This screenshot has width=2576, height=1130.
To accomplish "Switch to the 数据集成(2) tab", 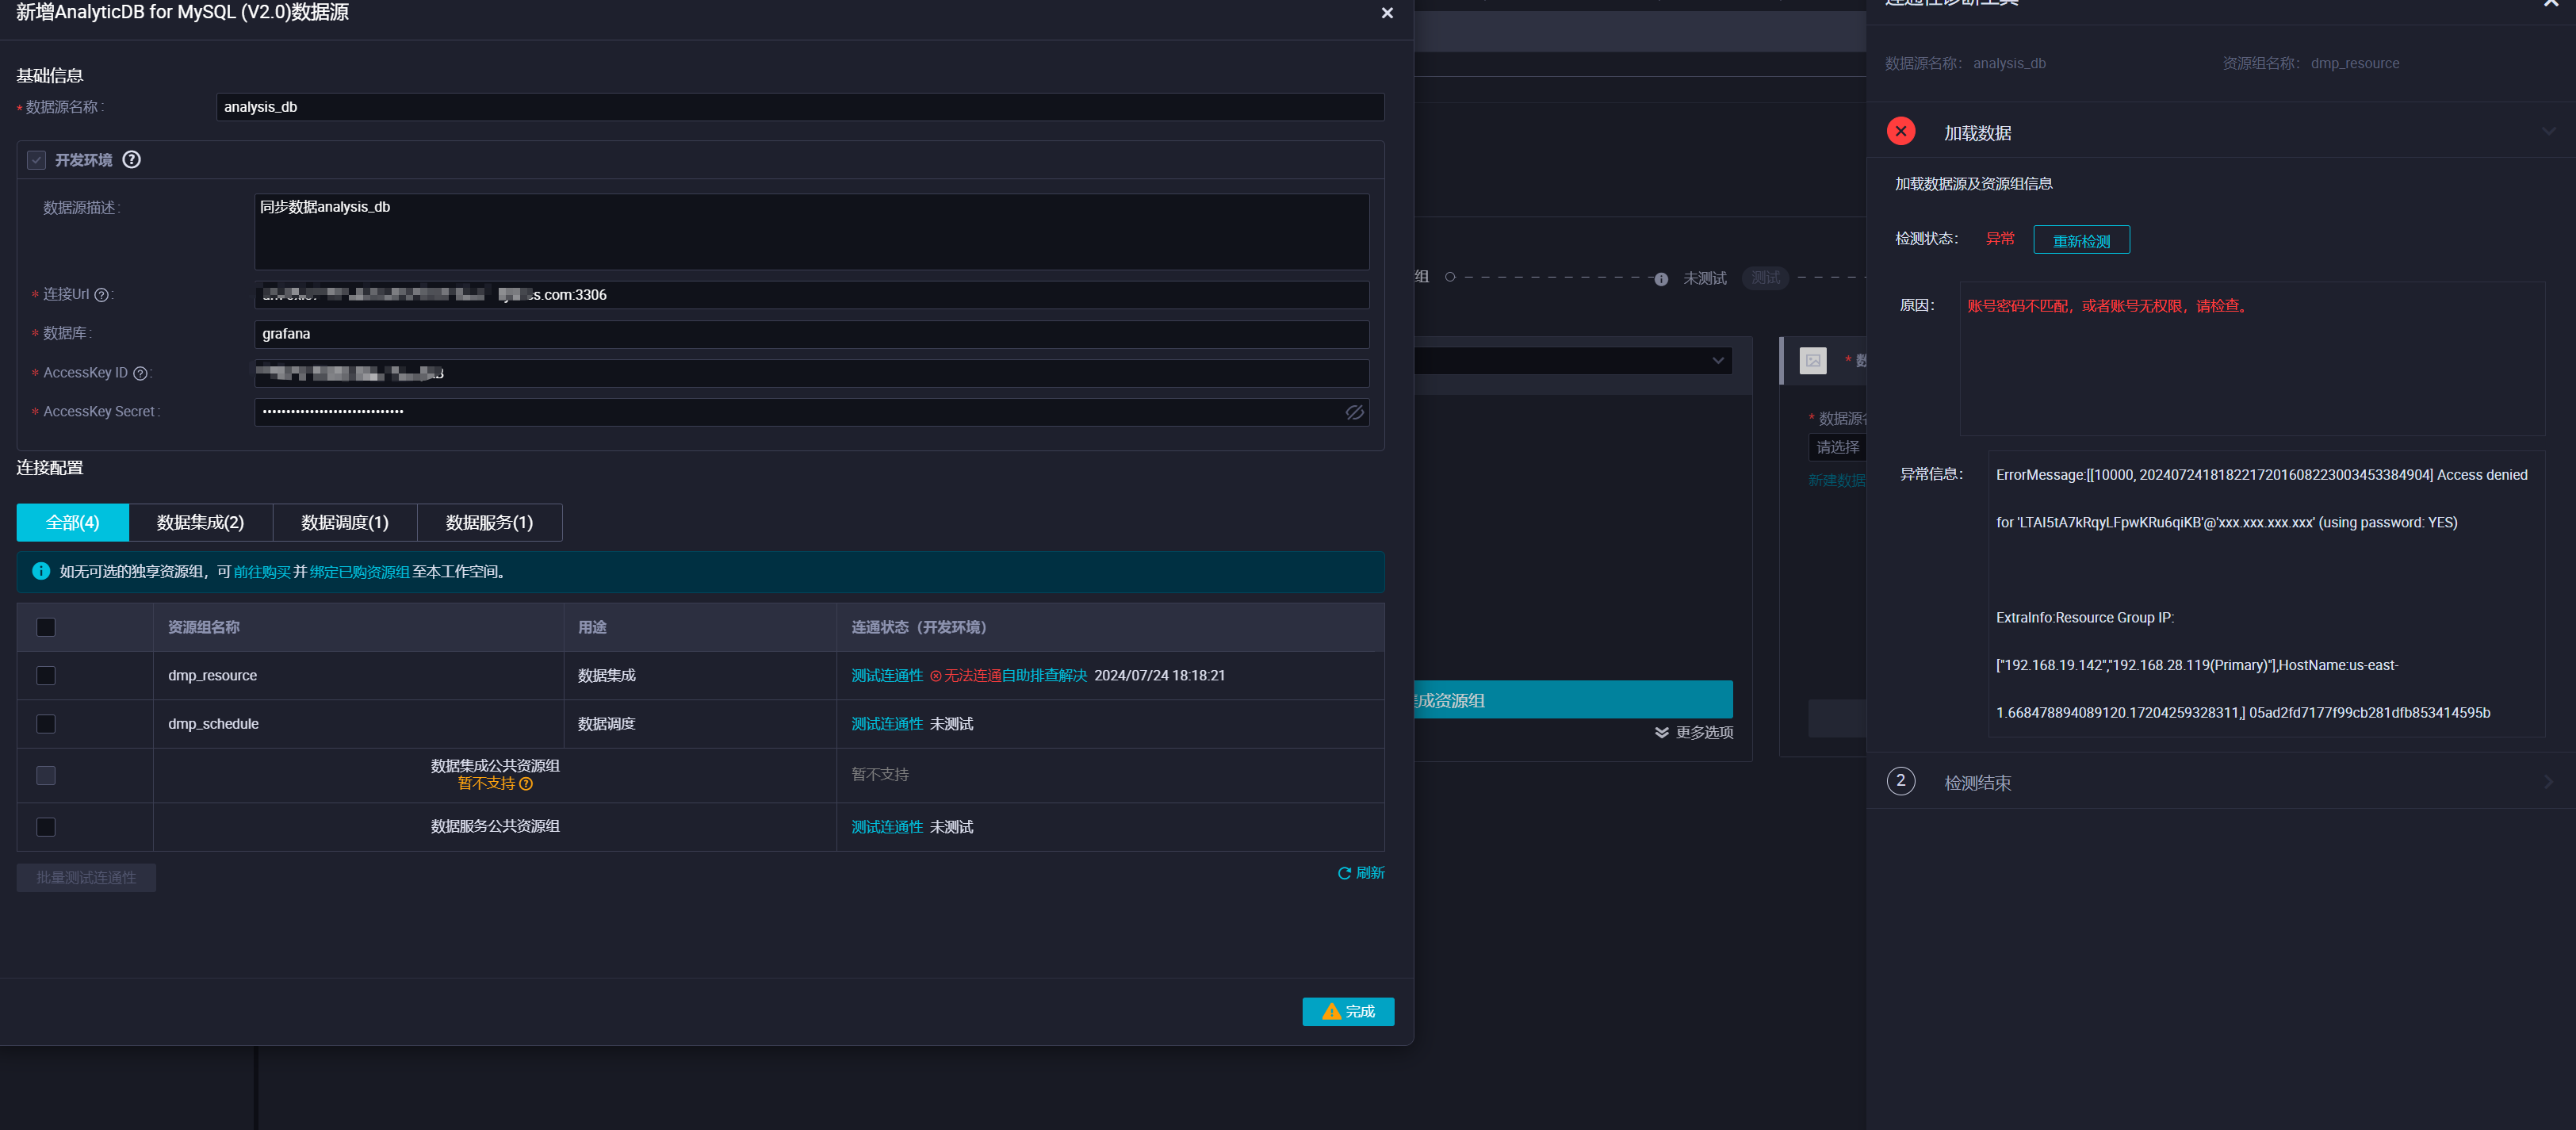I will tap(201, 522).
